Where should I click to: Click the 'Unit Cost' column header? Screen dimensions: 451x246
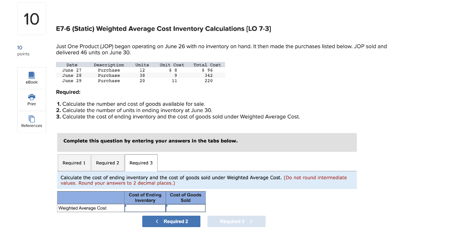click(x=172, y=65)
